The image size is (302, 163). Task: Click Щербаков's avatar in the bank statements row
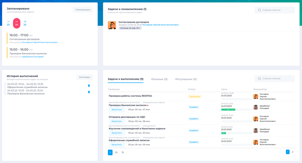coord(256,107)
